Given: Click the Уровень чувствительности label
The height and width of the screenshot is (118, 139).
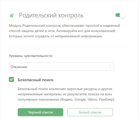Looking at the screenshot, I should (31, 56).
